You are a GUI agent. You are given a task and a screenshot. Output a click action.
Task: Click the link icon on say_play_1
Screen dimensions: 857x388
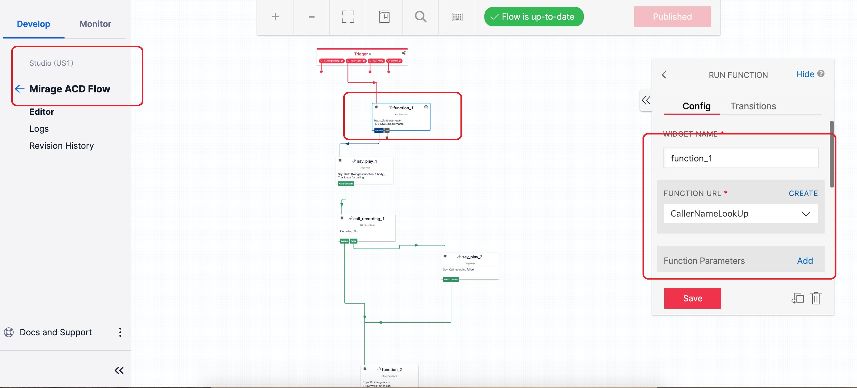tap(354, 161)
